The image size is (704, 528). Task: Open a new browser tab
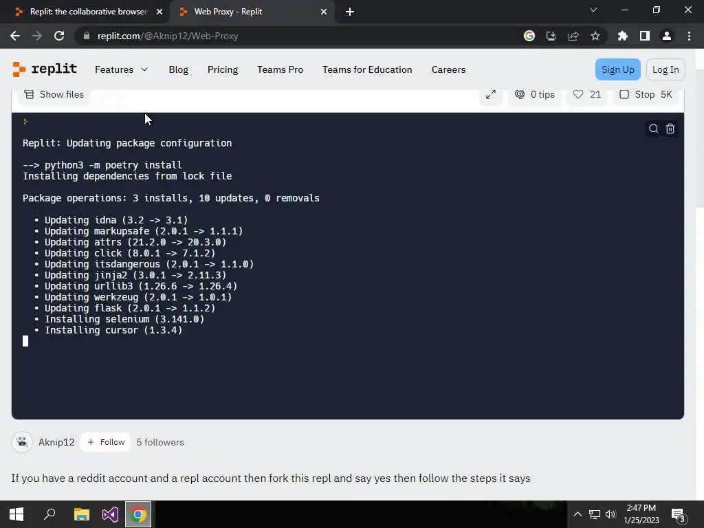(x=350, y=12)
